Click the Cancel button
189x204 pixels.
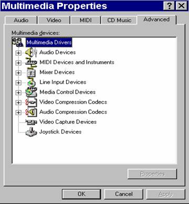pyautogui.click(x=123, y=194)
